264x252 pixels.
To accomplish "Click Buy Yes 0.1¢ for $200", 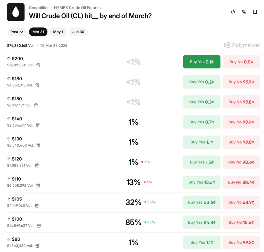I will [202, 62].
